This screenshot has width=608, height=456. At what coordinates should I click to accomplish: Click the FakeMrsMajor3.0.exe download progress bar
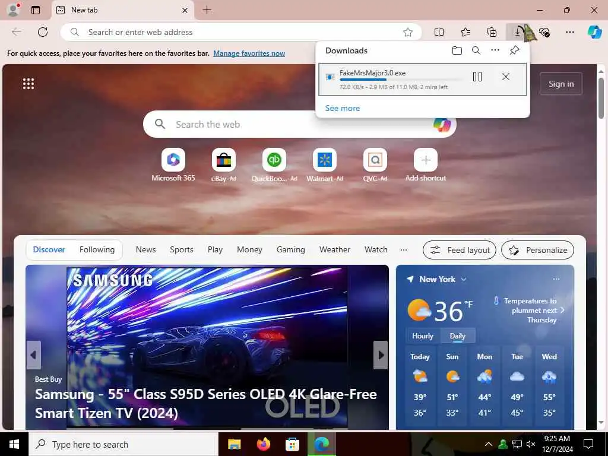tap(401, 80)
